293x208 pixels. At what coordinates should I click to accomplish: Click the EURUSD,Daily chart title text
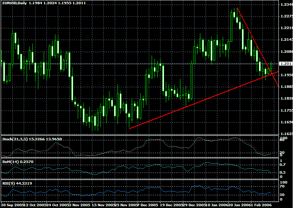click(14, 3)
